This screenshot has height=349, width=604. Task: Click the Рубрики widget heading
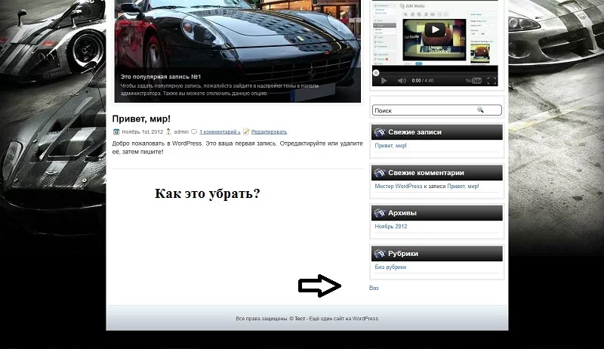403,254
